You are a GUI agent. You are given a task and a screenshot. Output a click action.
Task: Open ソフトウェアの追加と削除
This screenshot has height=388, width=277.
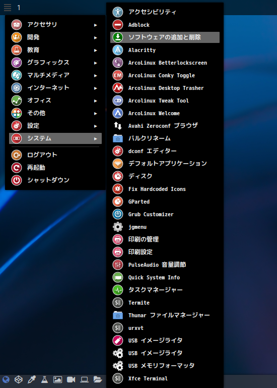(x=165, y=37)
